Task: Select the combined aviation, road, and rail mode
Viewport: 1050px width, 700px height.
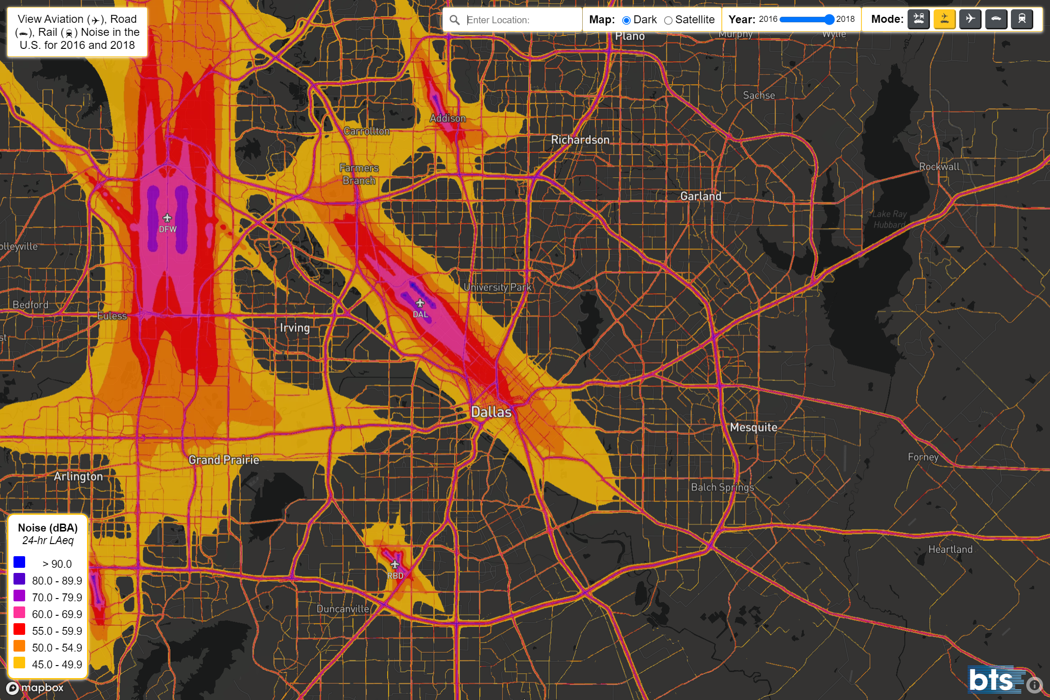Action: click(918, 19)
